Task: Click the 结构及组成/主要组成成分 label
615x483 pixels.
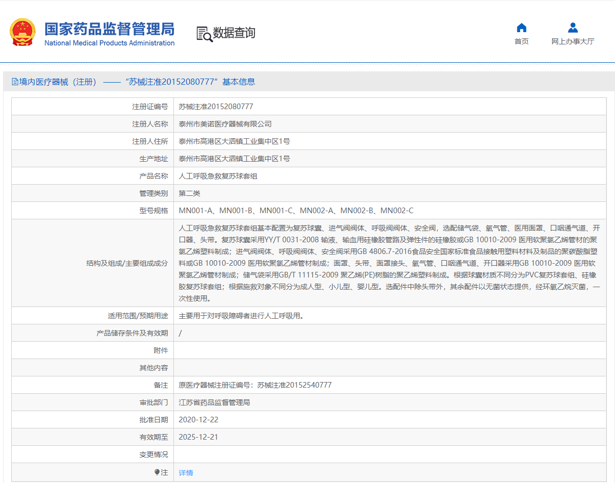Action: tap(127, 263)
